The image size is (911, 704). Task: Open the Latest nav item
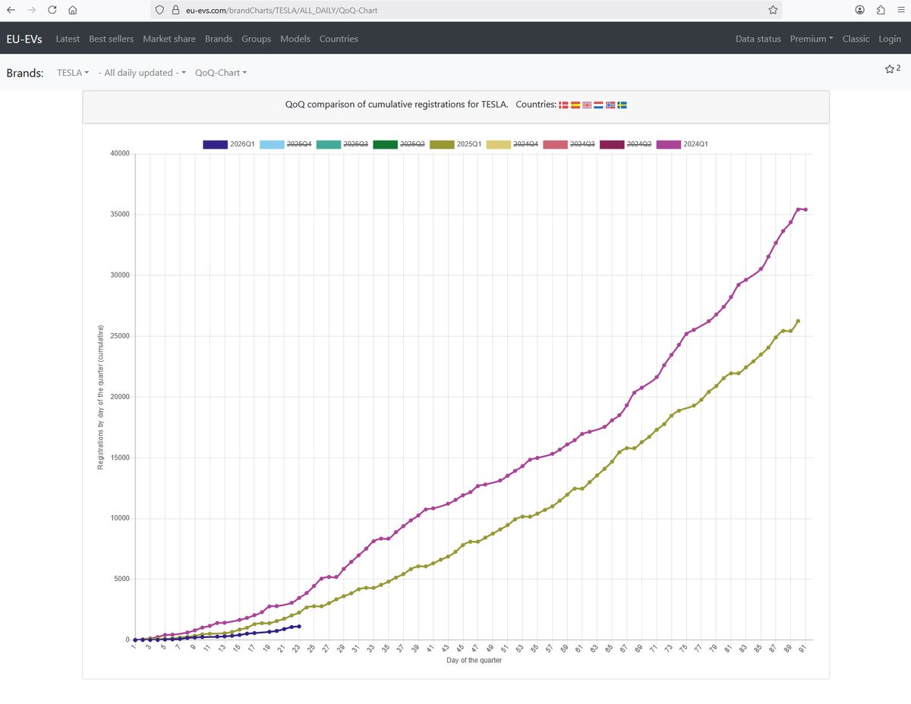(68, 39)
